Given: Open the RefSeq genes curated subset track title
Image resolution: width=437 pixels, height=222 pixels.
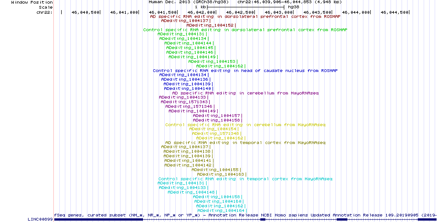Looking at the screenshot, I should 245,215.
